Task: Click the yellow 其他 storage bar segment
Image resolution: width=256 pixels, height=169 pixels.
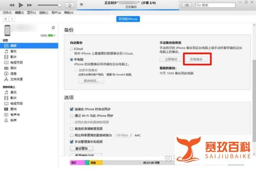Action: click(x=96, y=163)
